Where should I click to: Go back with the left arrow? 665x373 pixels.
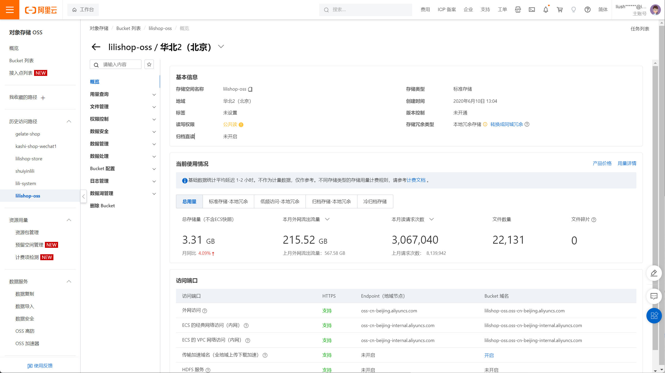click(x=96, y=47)
